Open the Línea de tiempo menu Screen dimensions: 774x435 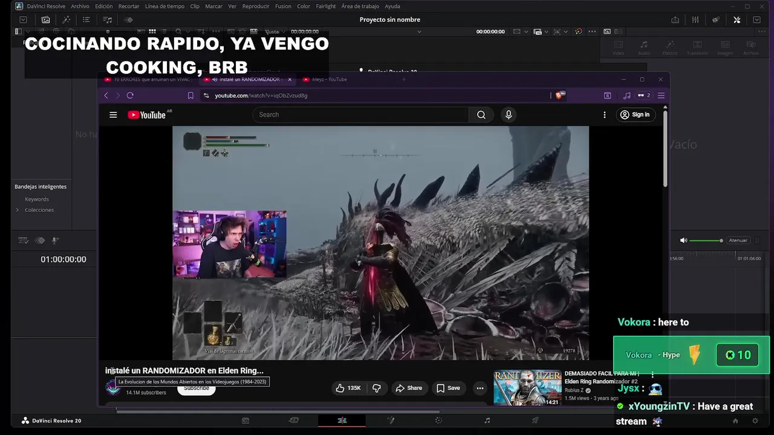164,6
